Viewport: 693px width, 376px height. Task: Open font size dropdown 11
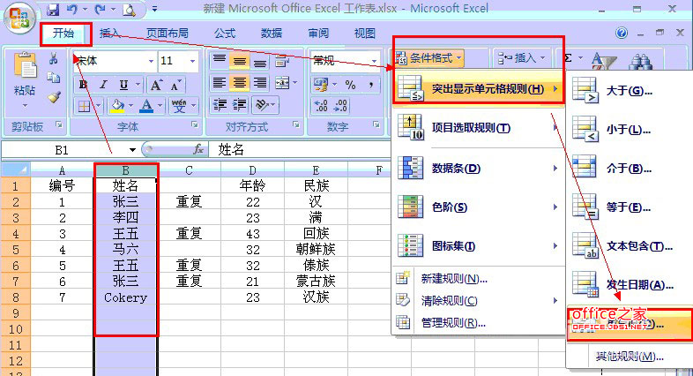193,61
